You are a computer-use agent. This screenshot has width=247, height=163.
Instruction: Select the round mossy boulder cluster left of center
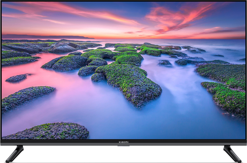coord(69,63)
